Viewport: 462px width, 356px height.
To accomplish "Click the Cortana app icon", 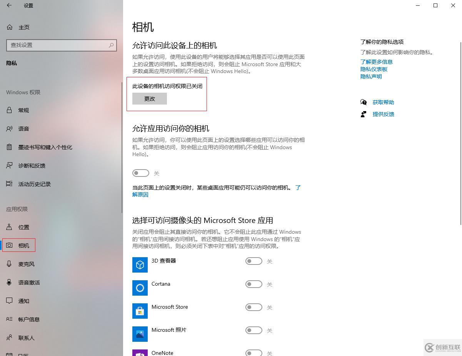I will [x=140, y=288].
